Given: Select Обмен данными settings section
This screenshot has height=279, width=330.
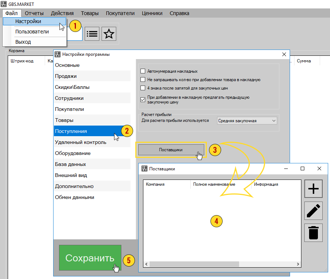Looking at the screenshot, I should pyautogui.click(x=92, y=197).
